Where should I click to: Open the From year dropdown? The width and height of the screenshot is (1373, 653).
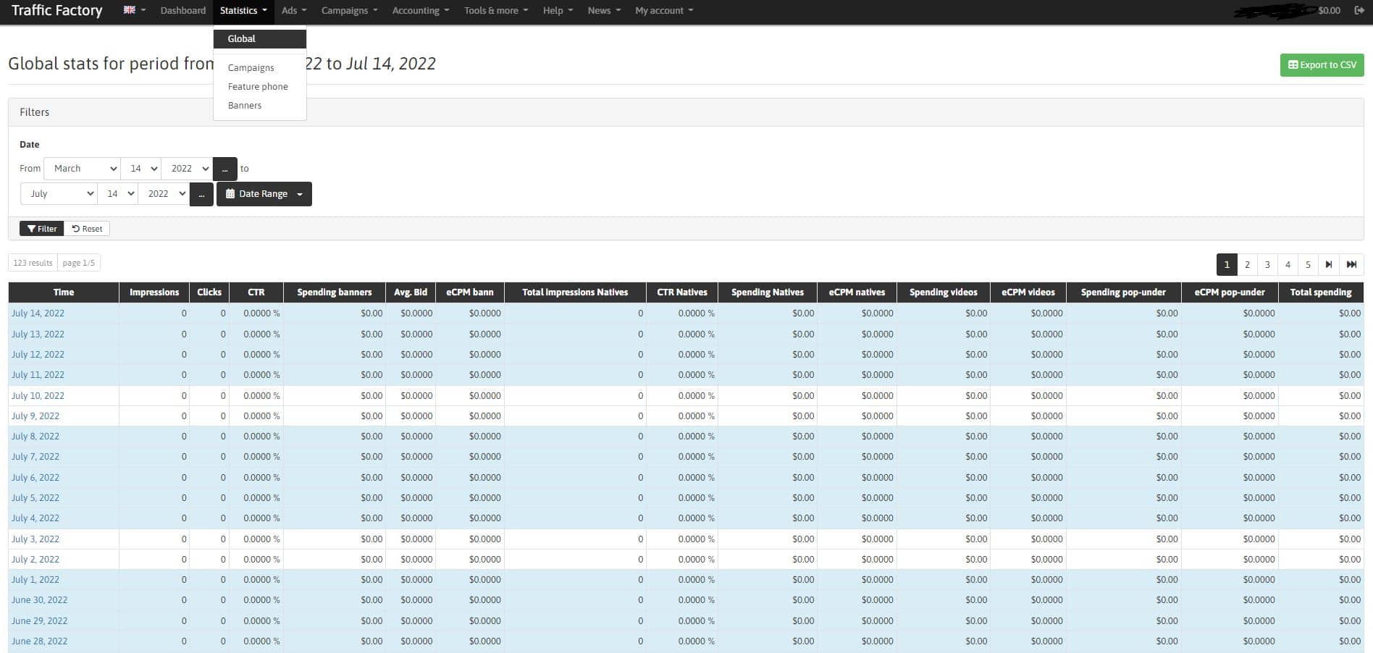(187, 169)
